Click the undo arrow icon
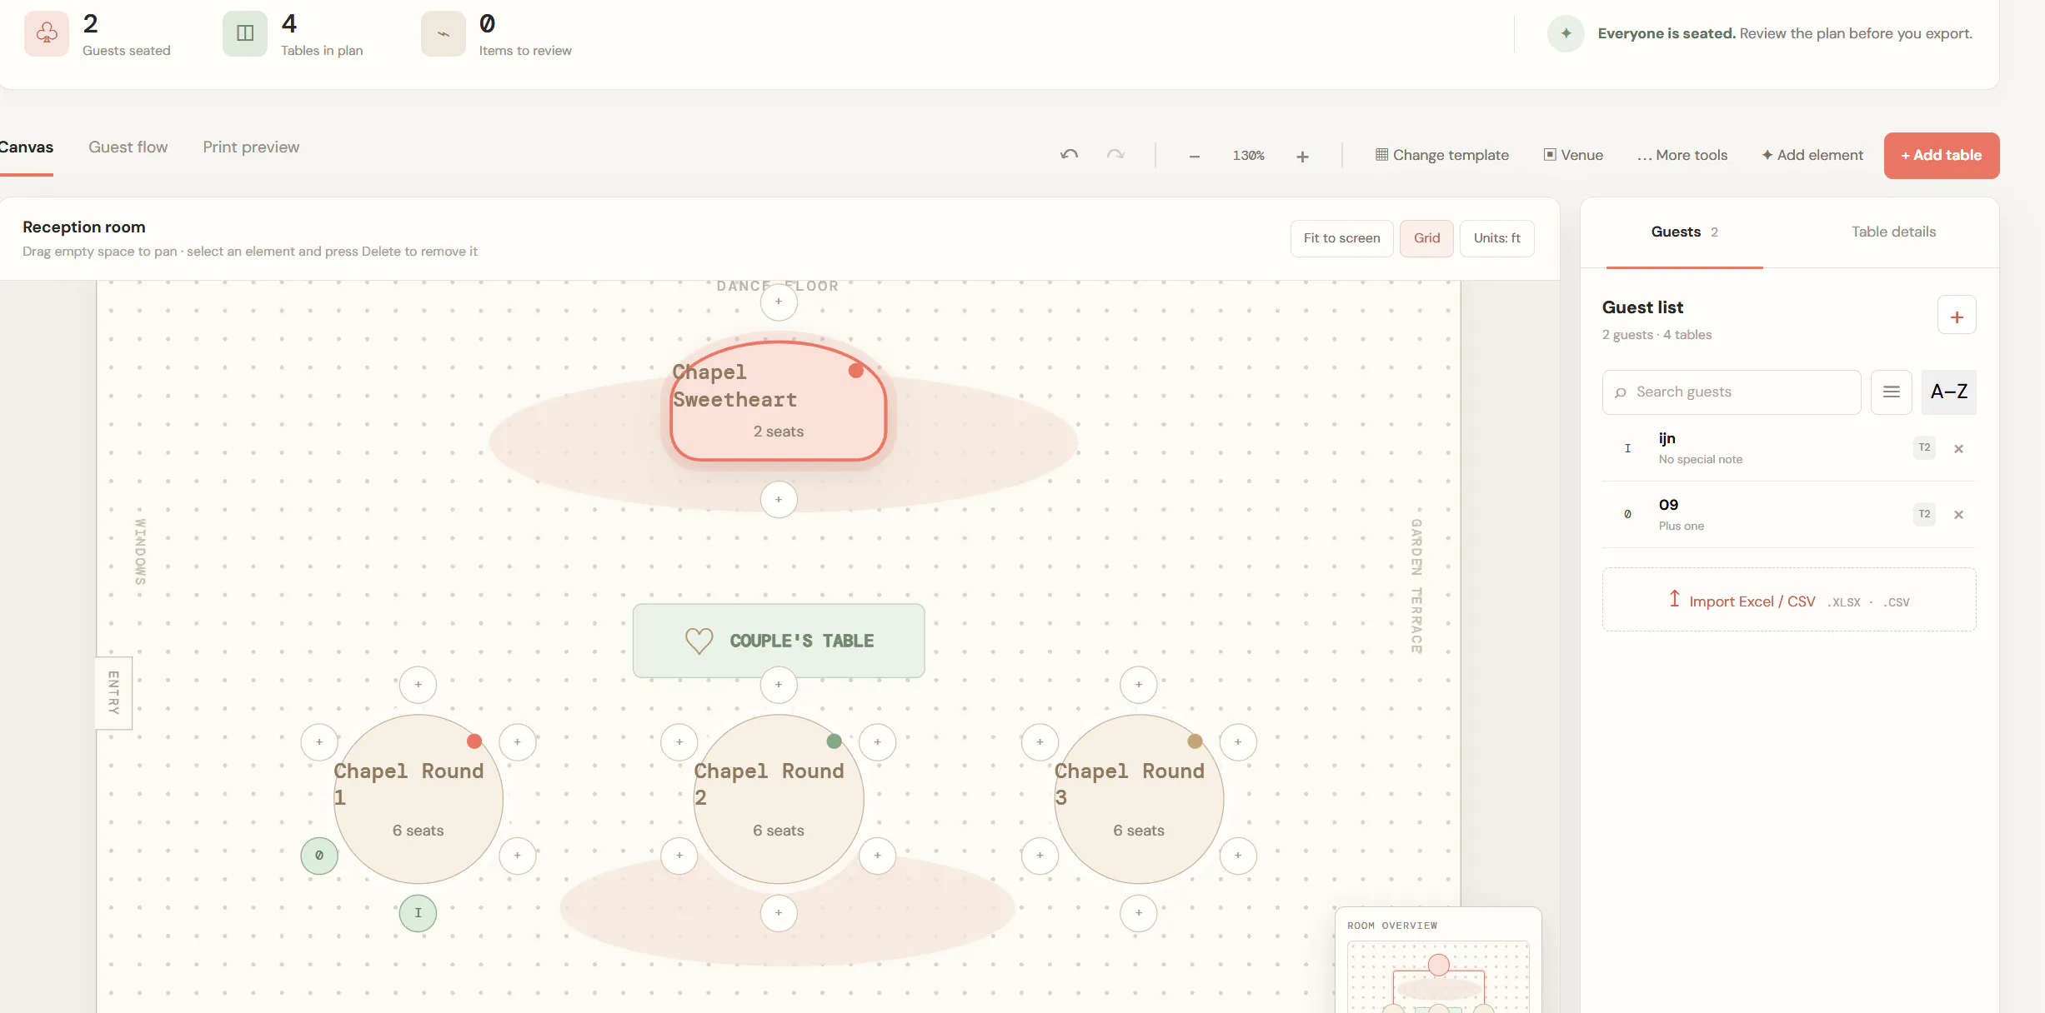 [x=1070, y=155]
